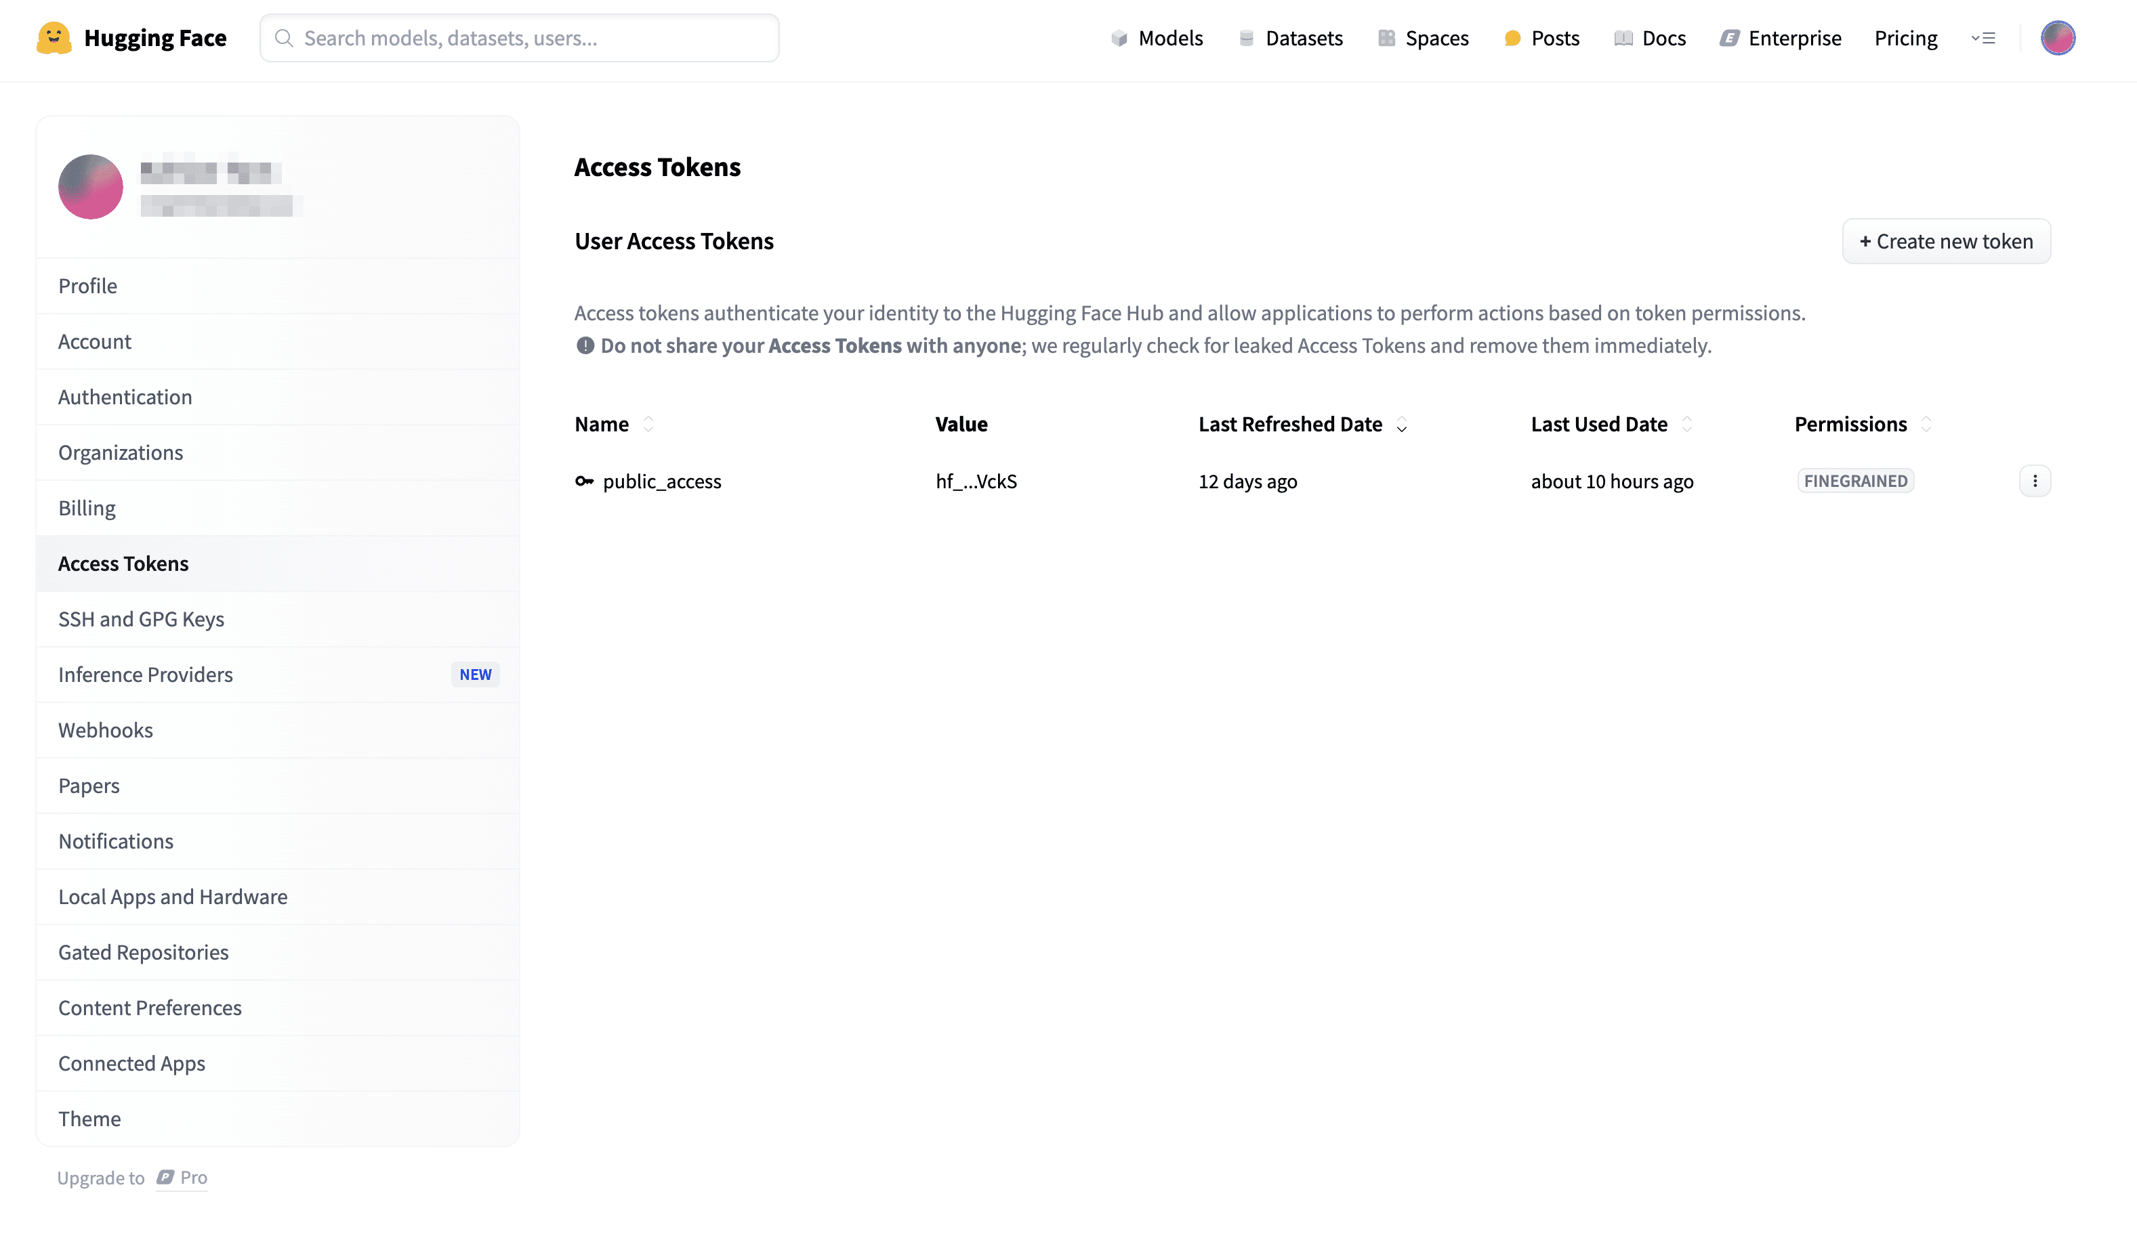
Task: Open SSH and GPG Keys settings
Action: pyautogui.click(x=277, y=619)
